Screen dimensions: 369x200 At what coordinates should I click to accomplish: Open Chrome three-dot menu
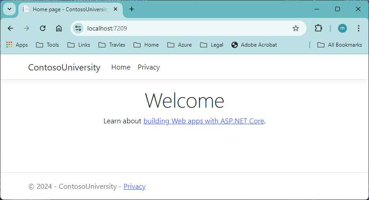click(359, 28)
